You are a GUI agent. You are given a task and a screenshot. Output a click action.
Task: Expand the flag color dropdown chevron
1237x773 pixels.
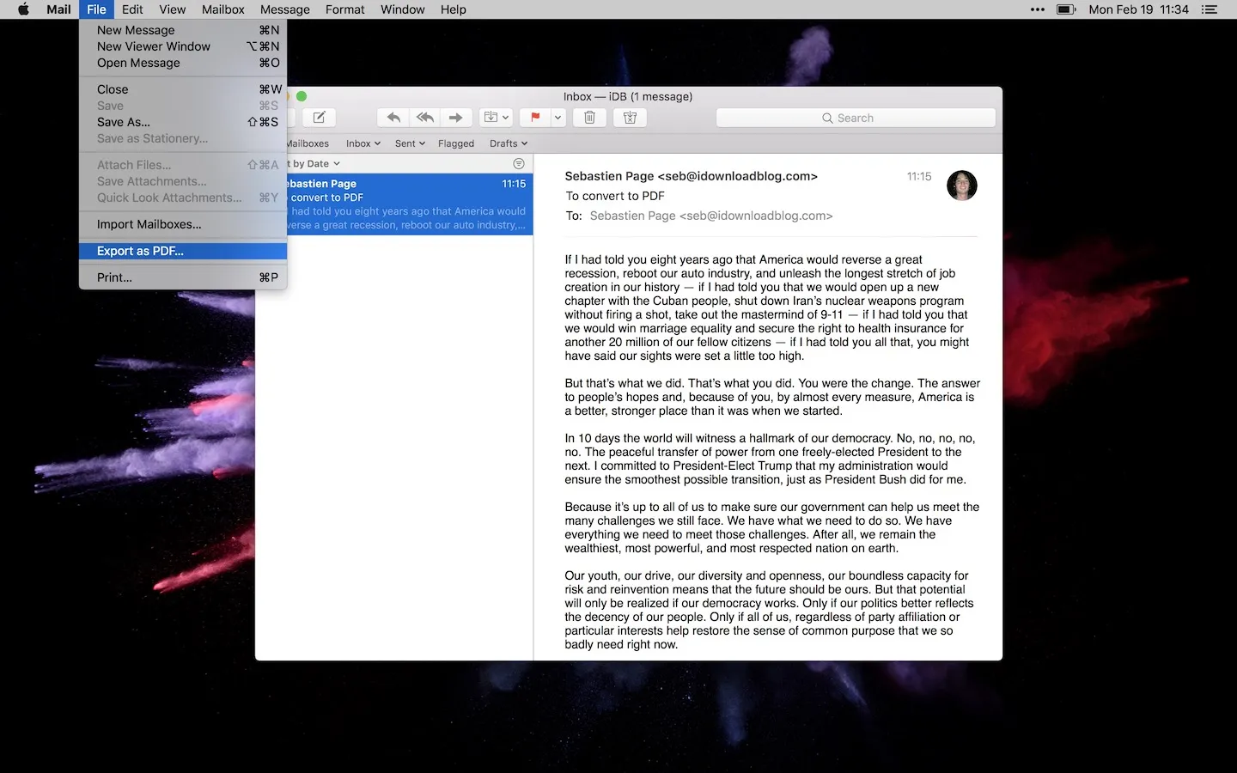click(x=557, y=118)
